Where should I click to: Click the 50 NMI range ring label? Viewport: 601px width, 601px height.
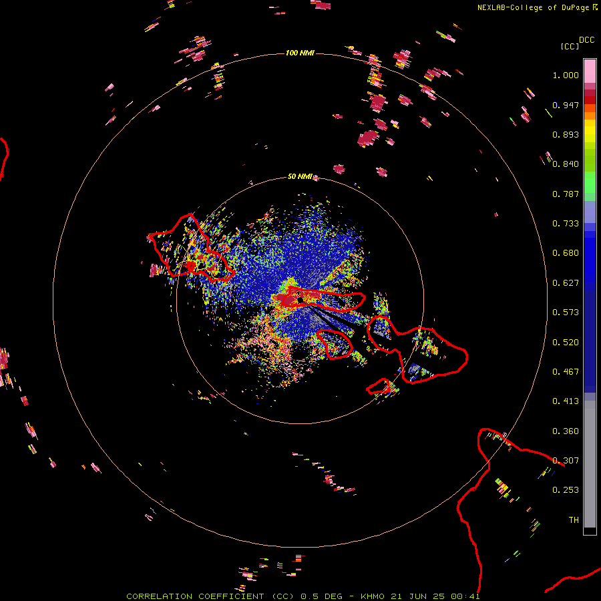[300, 176]
